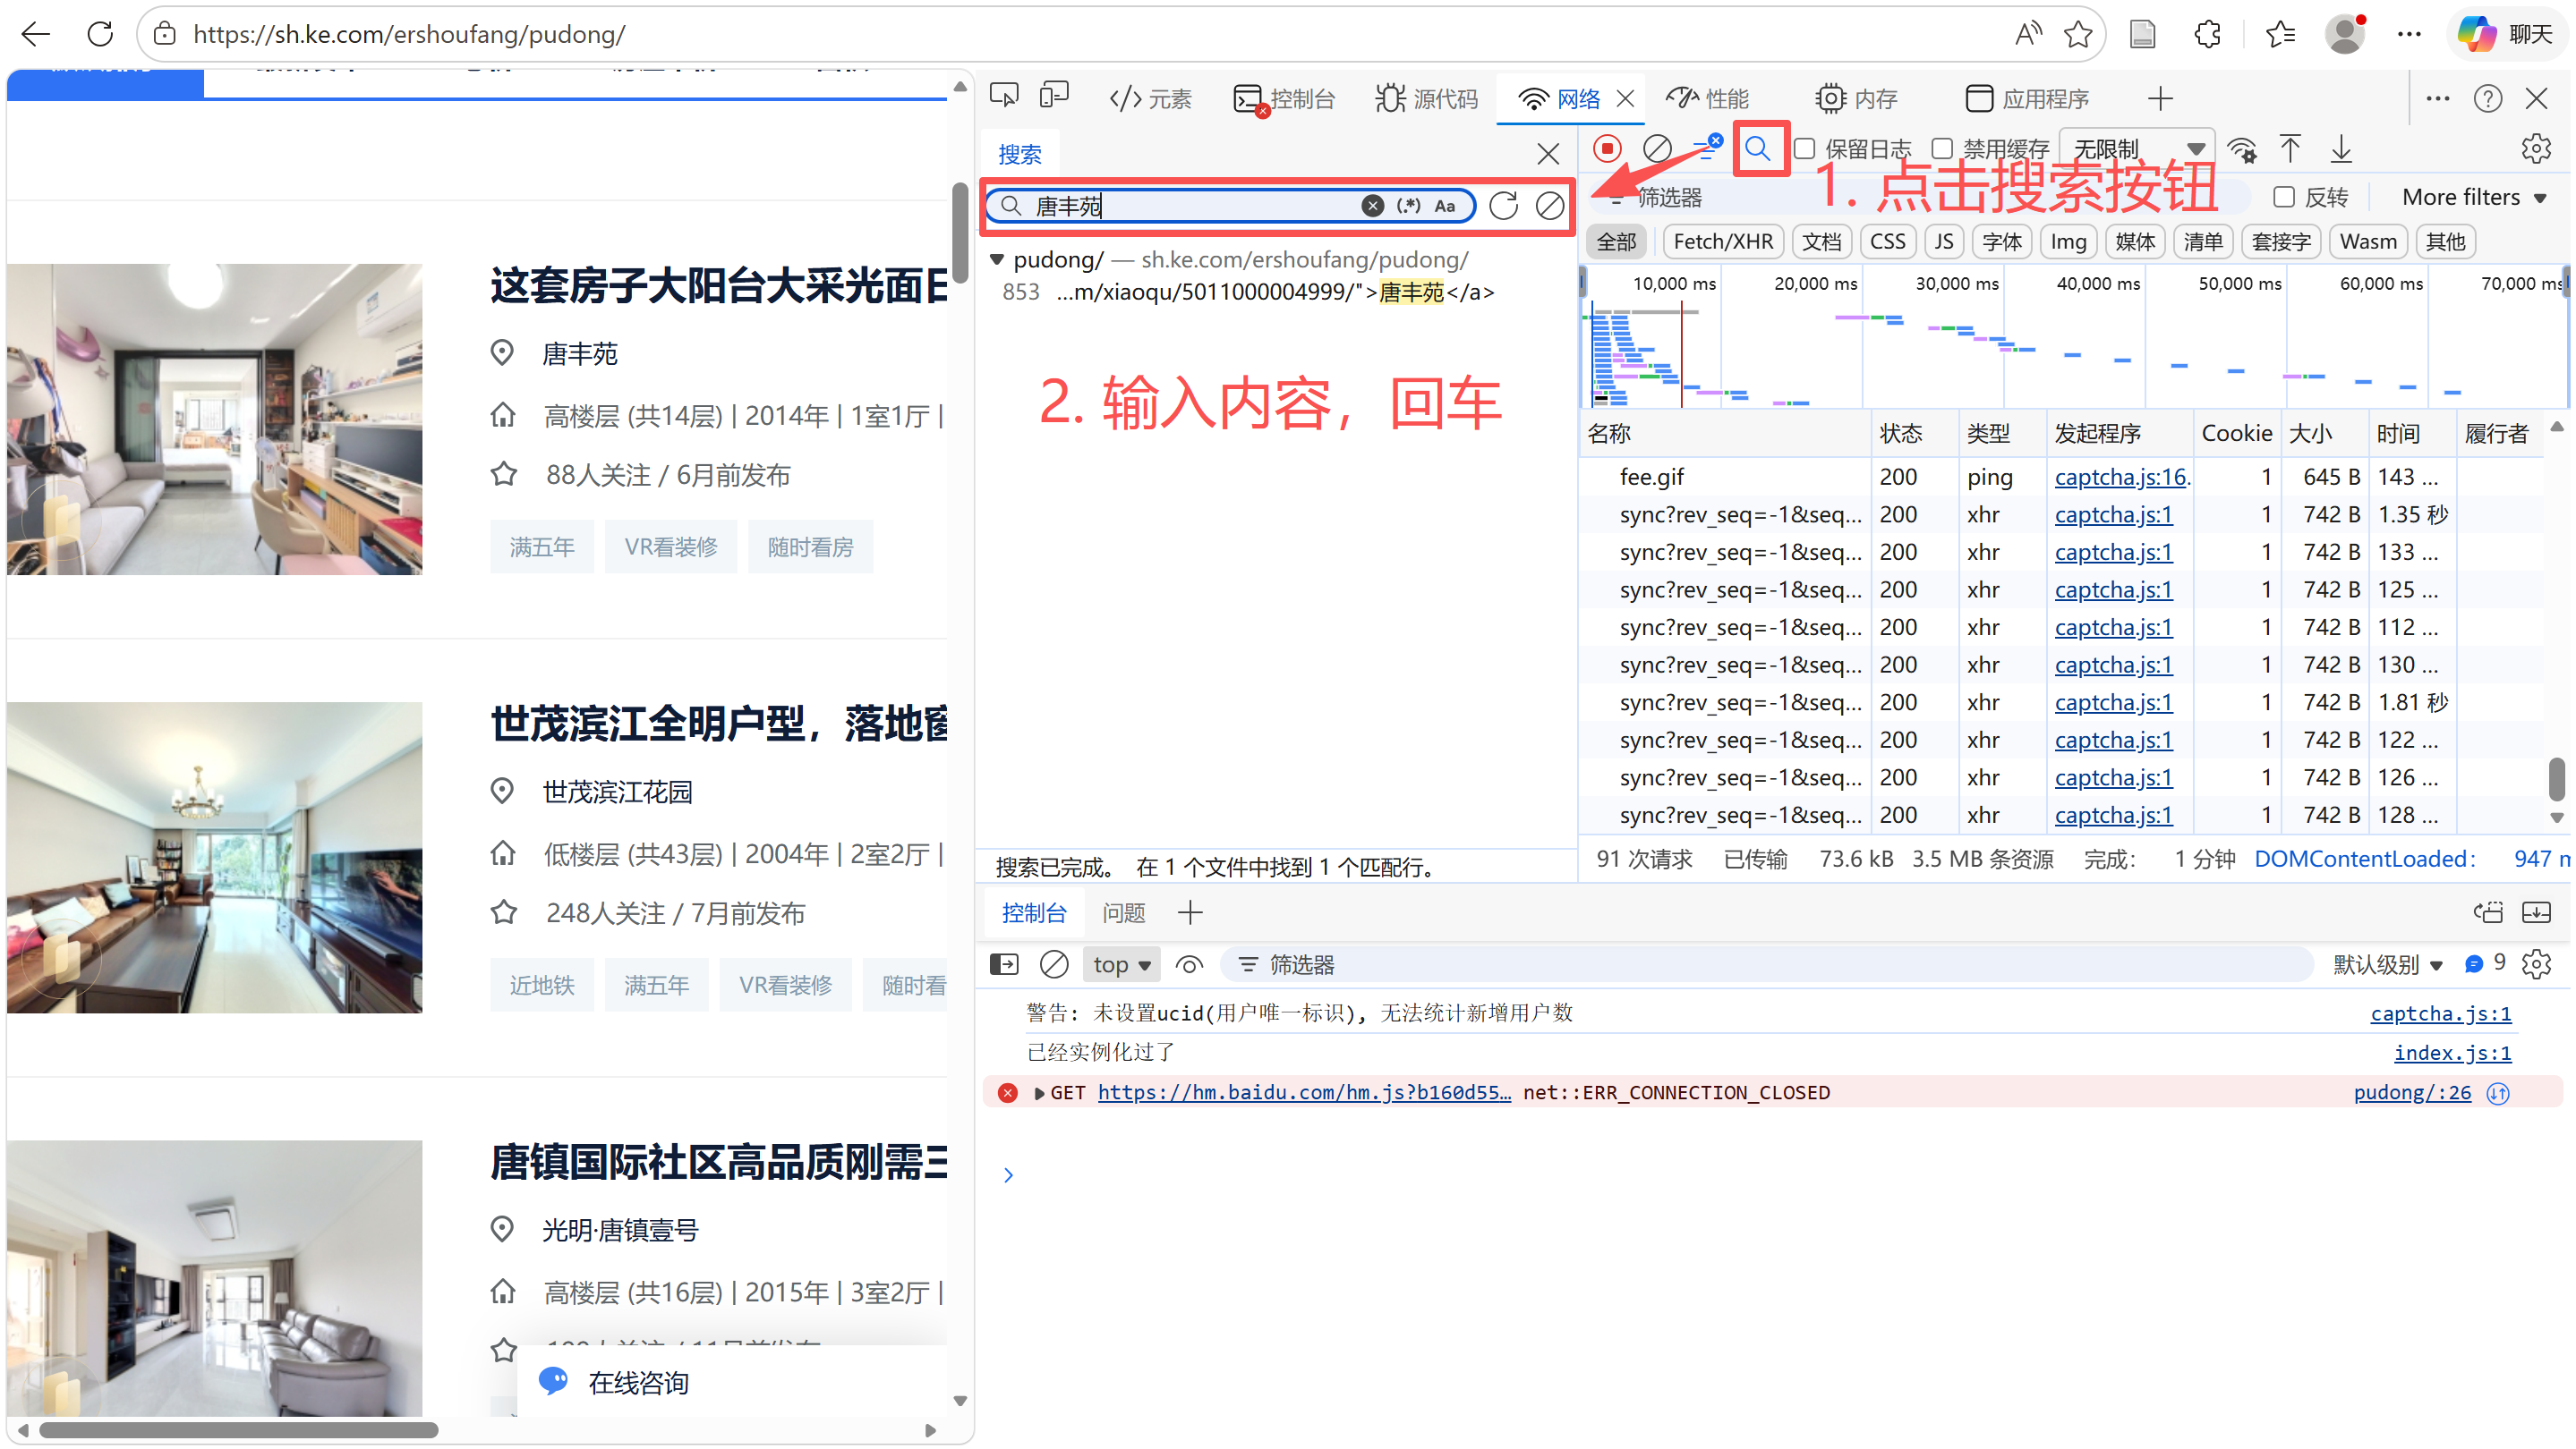
Task: Reload the current page
Action: [x=100, y=34]
